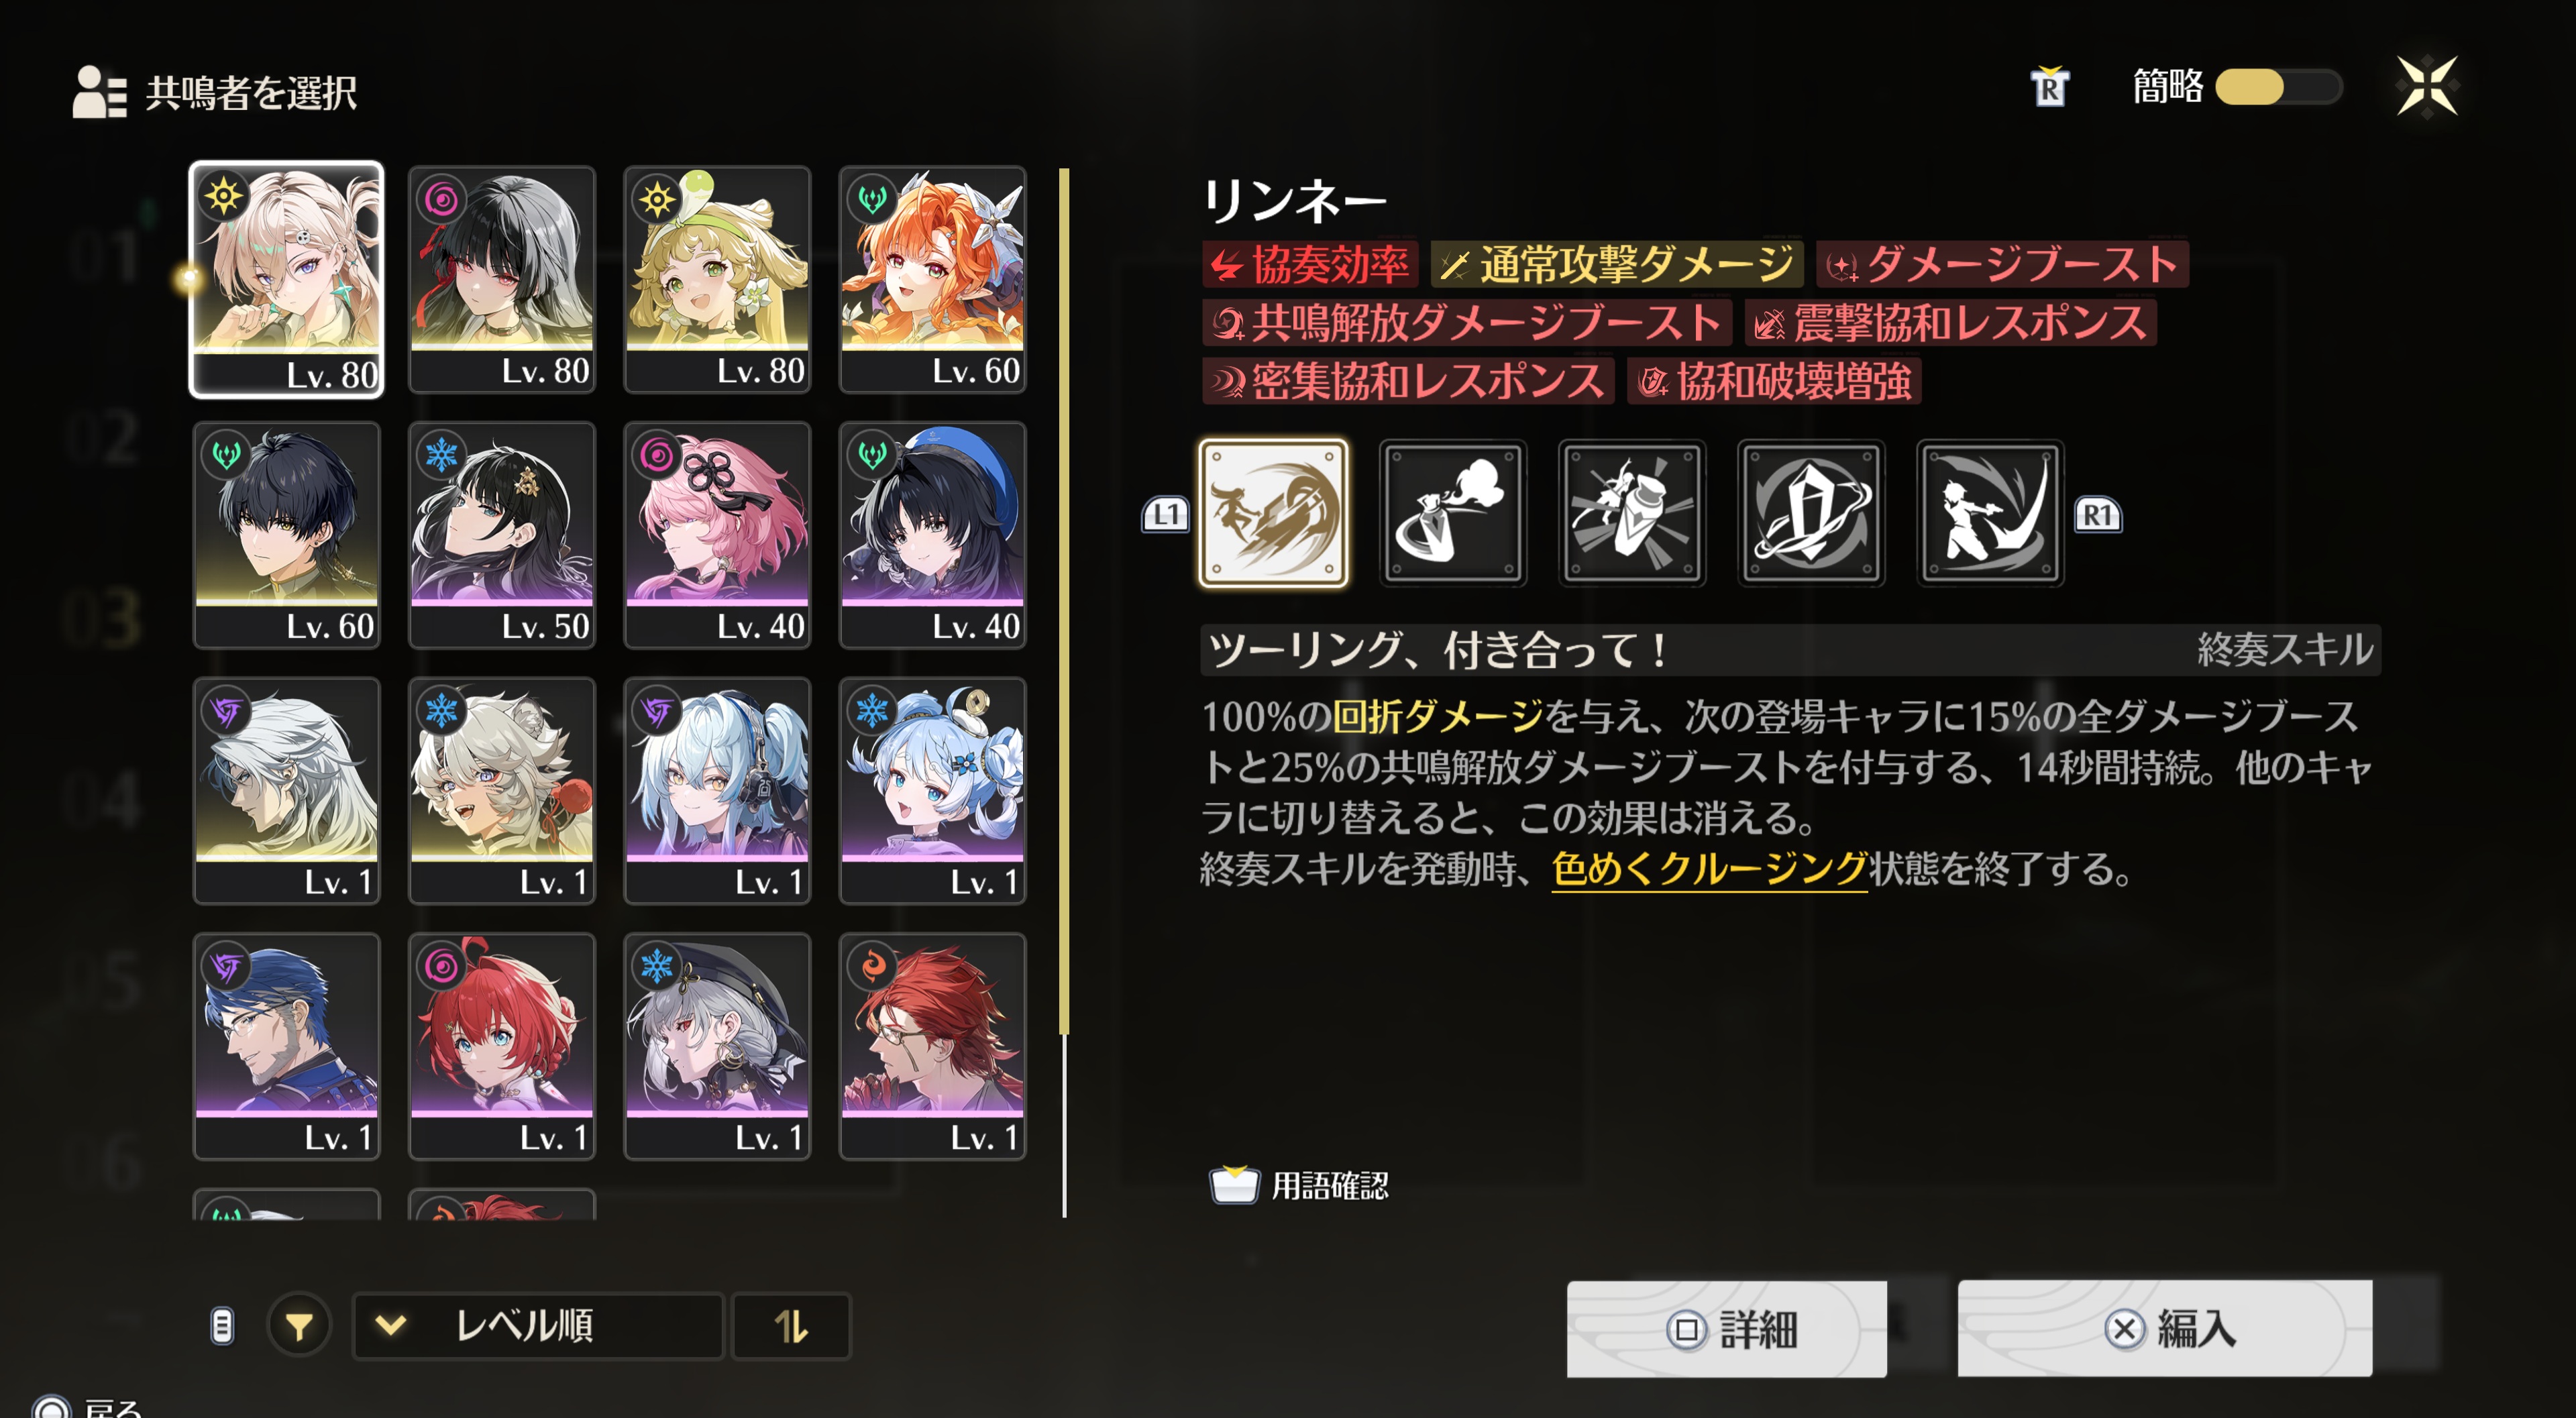Open the 色めくクルージング term link

click(1709, 868)
